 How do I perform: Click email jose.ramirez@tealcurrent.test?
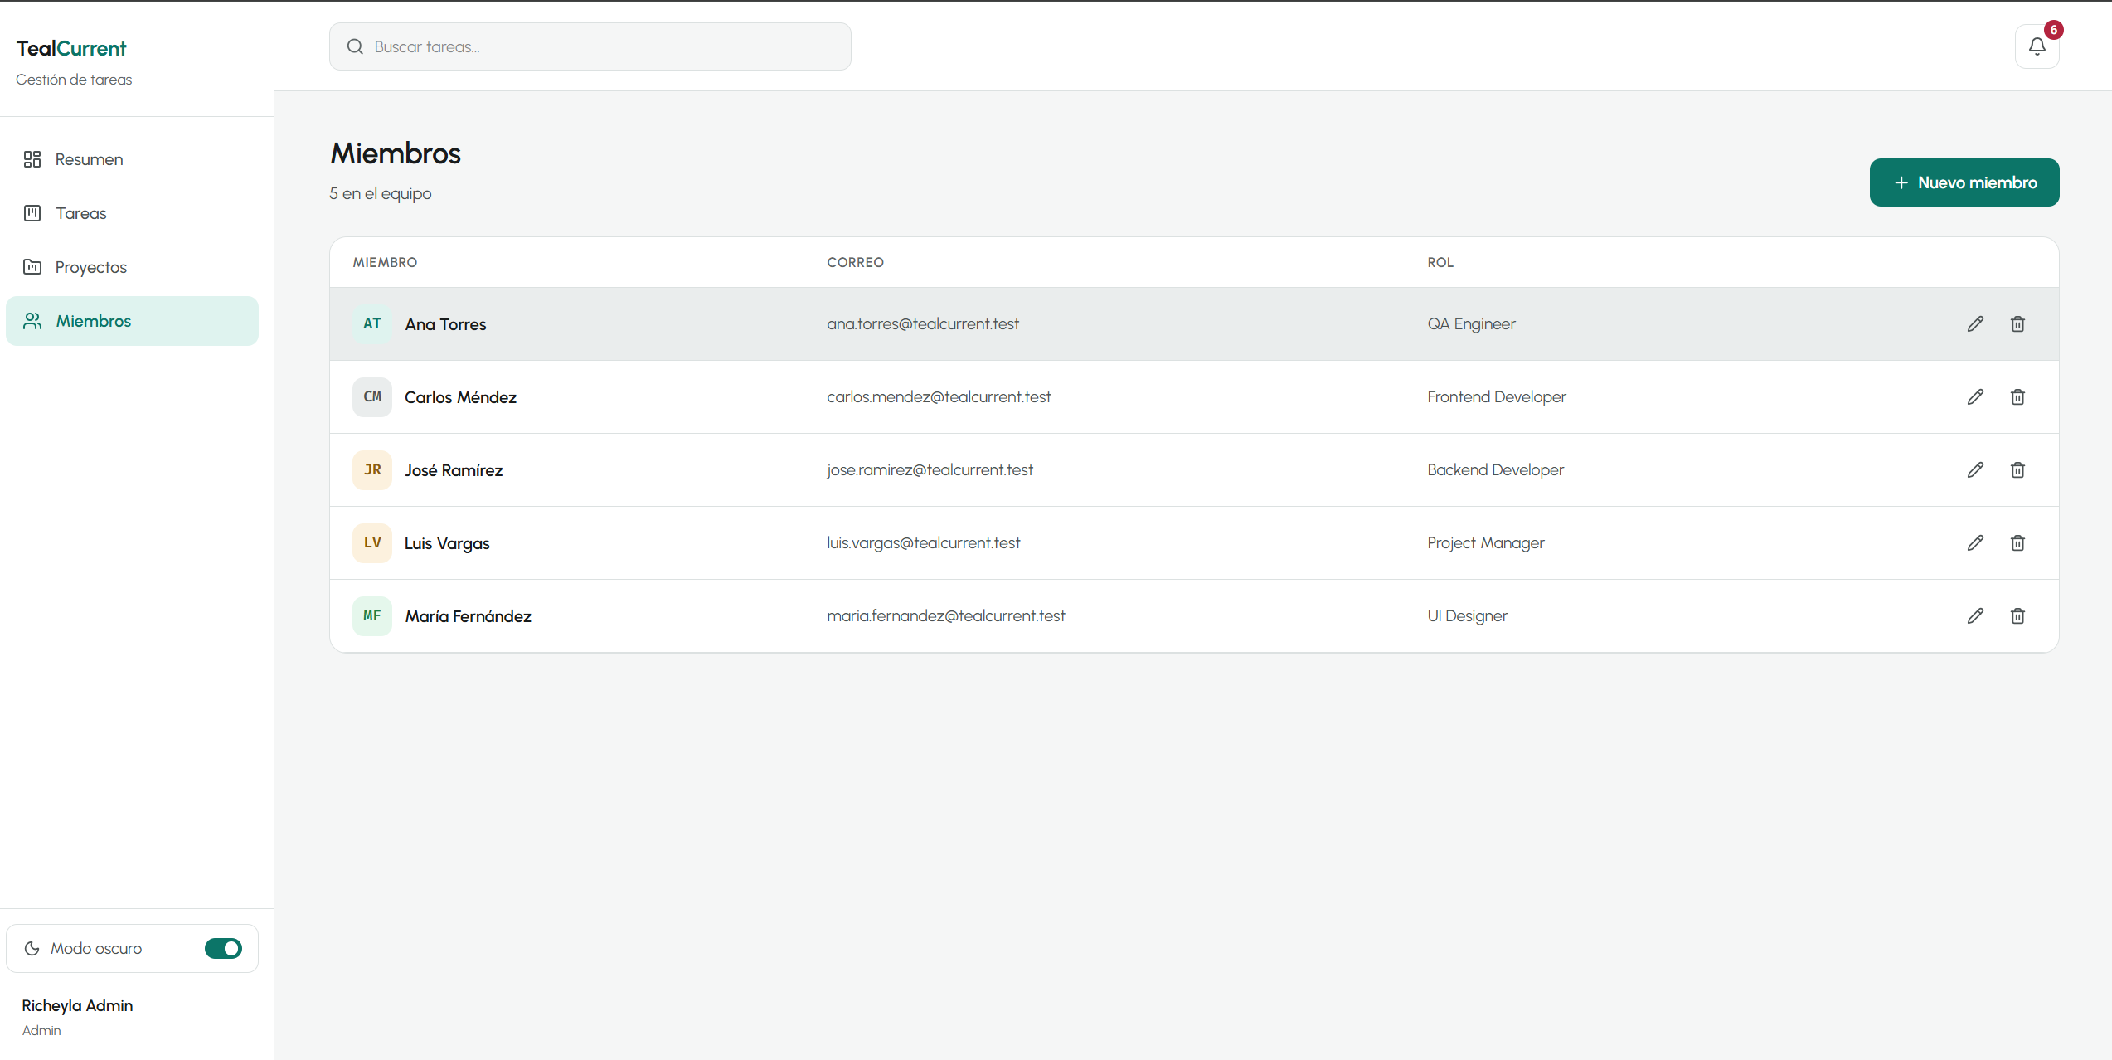coord(930,470)
